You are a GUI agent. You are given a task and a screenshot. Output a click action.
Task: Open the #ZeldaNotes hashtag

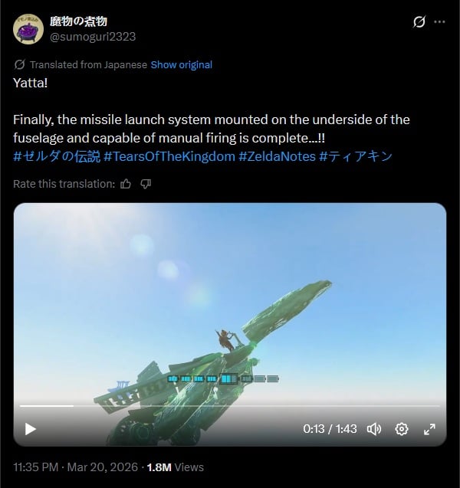pos(278,156)
